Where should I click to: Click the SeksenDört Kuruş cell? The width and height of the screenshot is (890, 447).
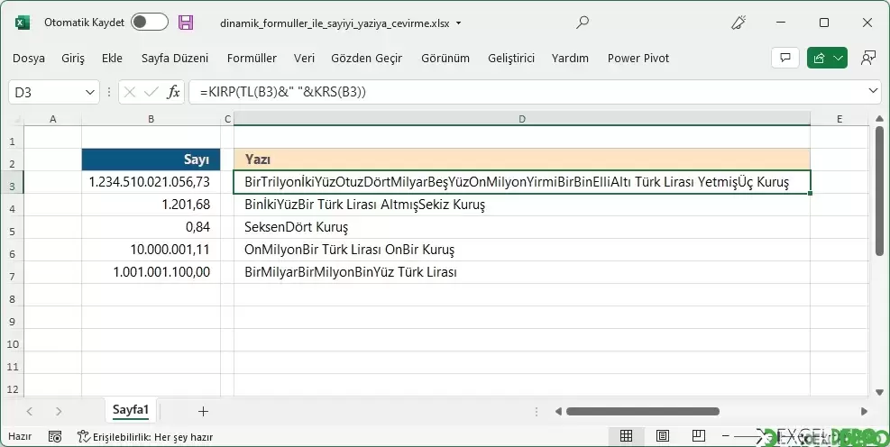coord(521,227)
